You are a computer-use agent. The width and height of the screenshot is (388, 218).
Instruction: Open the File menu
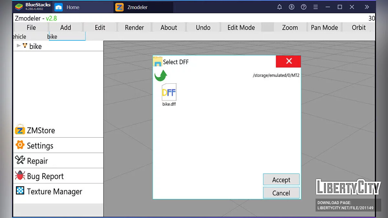pos(31,28)
